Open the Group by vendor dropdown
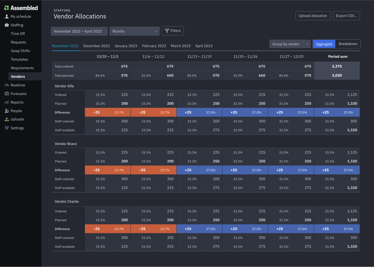The image size is (374, 267). point(290,44)
